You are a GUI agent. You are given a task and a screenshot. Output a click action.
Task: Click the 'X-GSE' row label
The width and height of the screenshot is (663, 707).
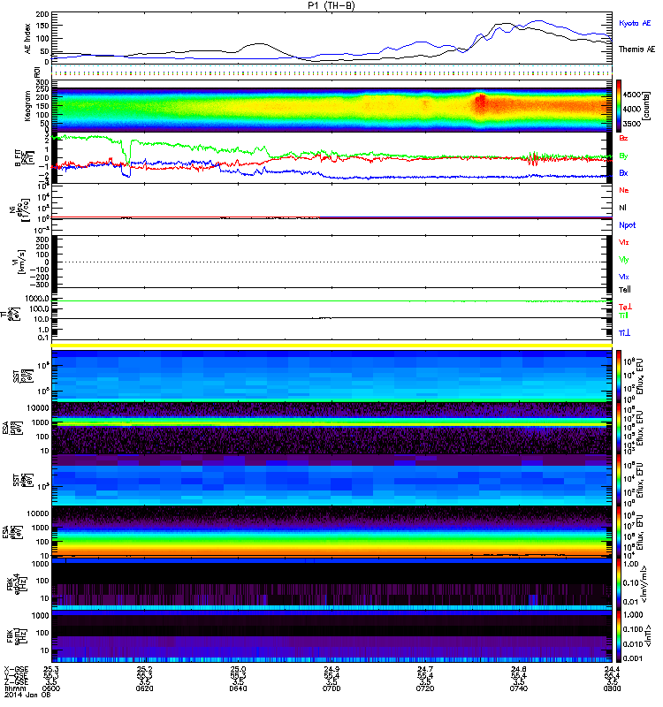16,669
